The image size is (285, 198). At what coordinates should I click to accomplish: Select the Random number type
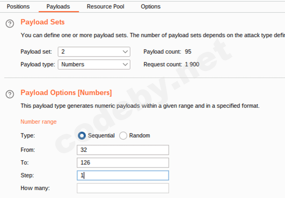coord(123,136)
